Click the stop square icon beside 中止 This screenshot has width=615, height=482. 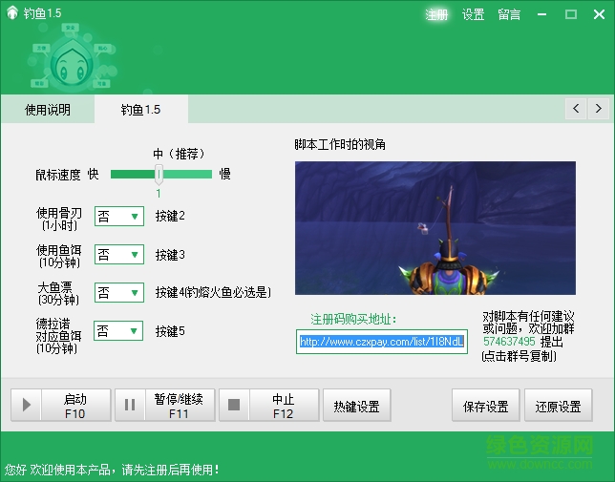[x=234, y=406]
